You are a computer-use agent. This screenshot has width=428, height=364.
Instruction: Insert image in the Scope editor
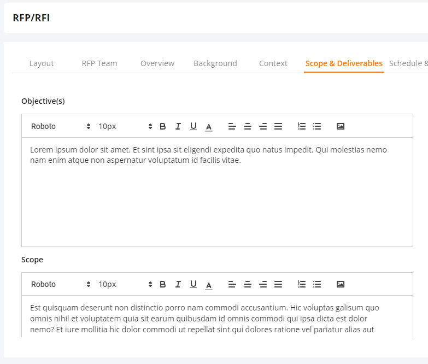341,284
